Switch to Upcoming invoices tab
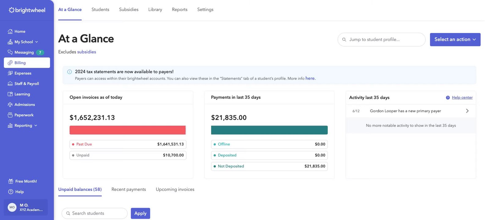 (175, 189)
